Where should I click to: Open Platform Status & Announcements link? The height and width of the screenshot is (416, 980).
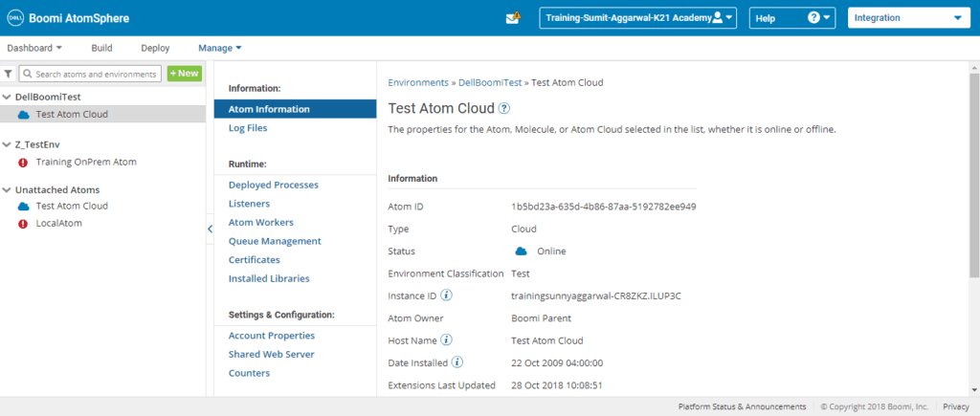[x=742, y=406]
